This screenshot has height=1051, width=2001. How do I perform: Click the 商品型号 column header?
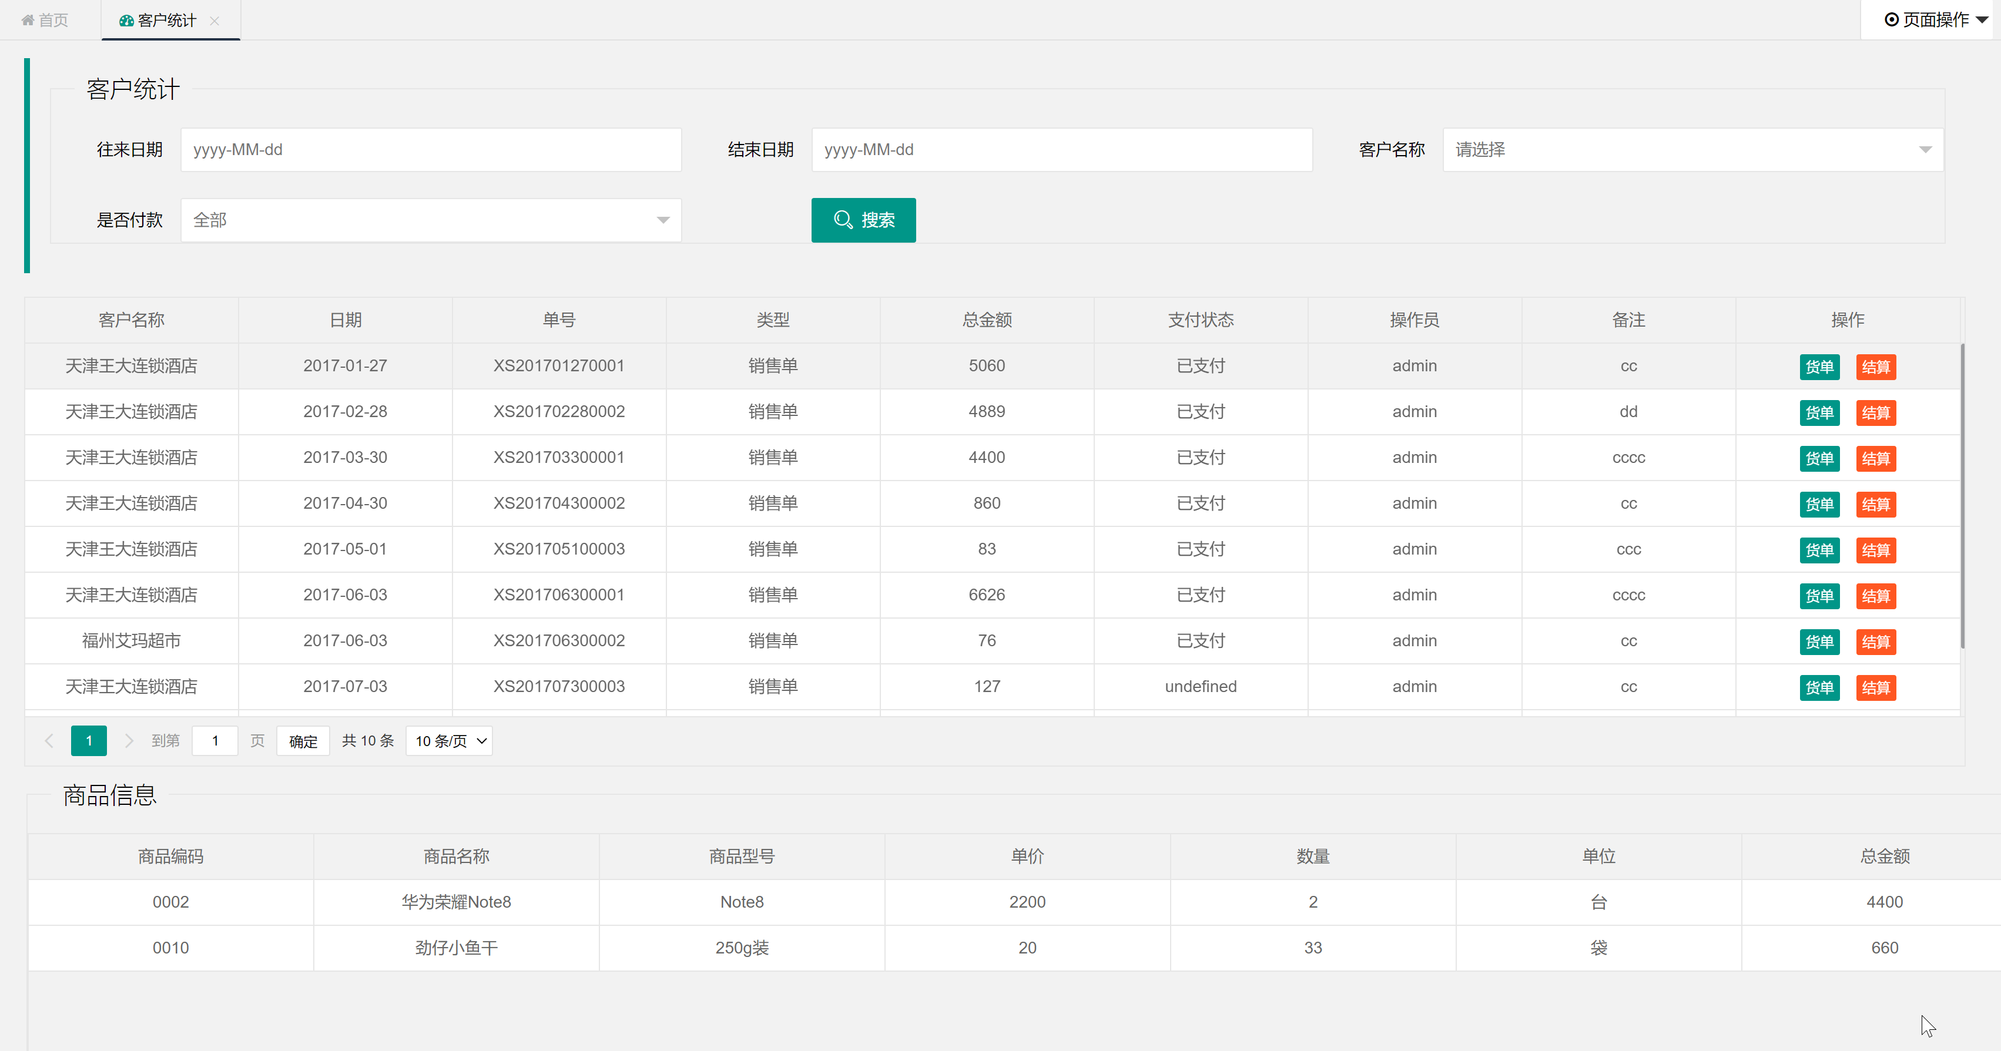tap(742, 857)
